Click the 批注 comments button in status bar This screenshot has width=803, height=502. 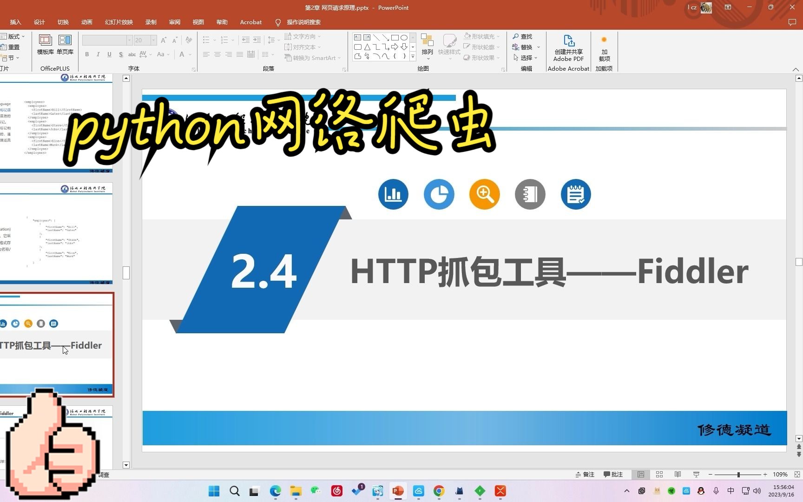613,475
